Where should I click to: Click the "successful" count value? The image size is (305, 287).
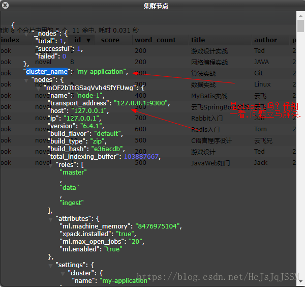pyautogui.click(x=79, y=49)
